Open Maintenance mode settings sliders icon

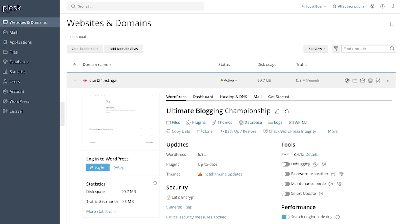(339, 184)
